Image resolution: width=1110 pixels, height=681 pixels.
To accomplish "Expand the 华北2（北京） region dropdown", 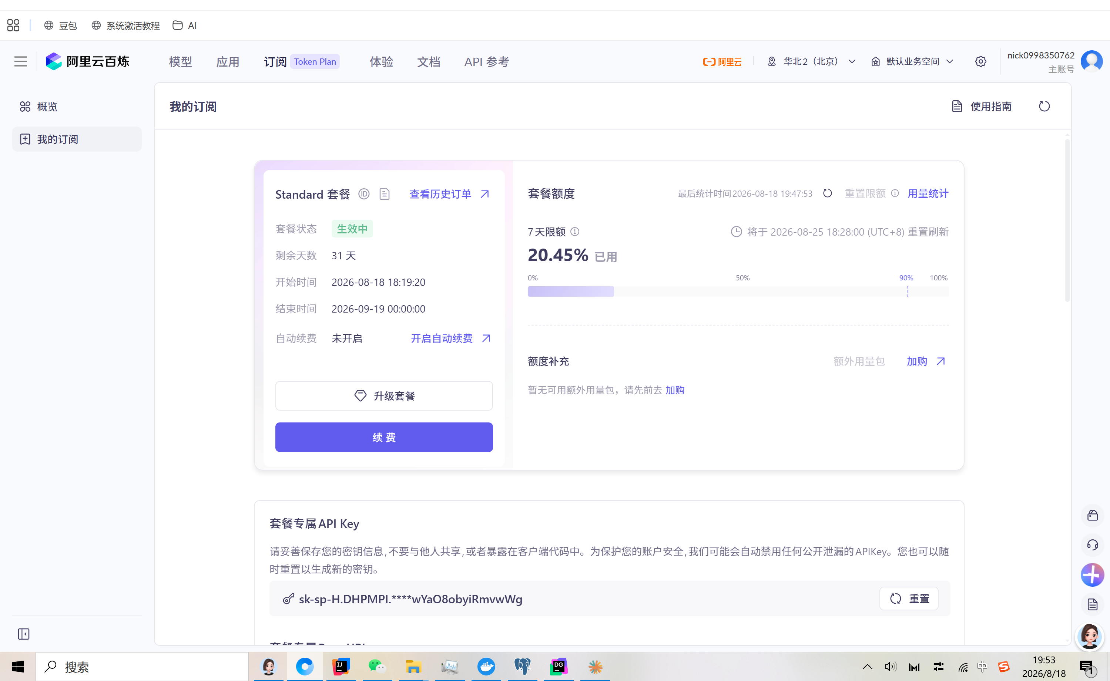I will 811,61.
